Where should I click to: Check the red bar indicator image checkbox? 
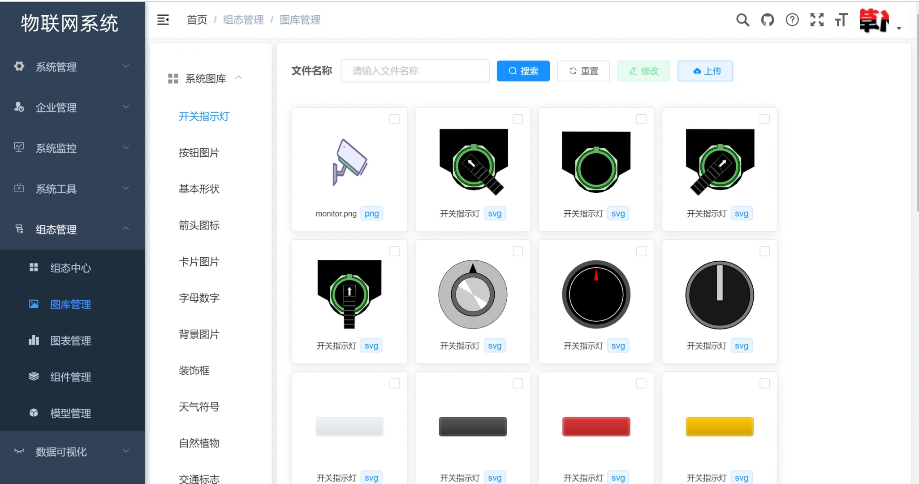pos(642,383)
